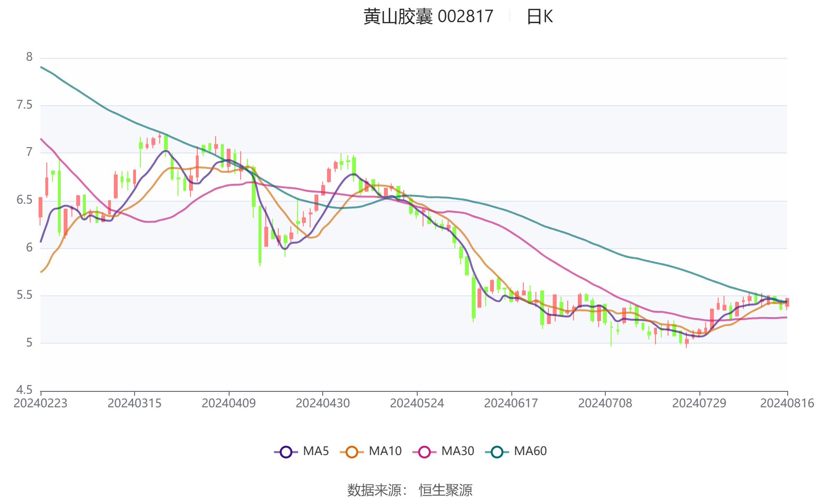Viewport: 820px width, 499px height.
Task: Click the 20240409 date tick label
Action: [229, 403]
